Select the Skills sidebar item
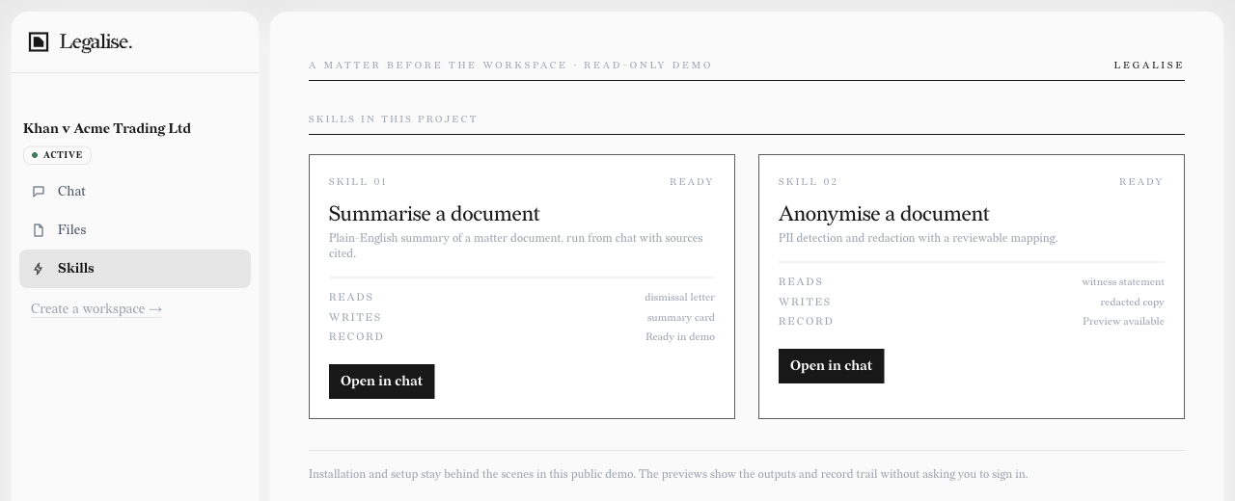The image size is (1235, 501). pyautogui.click(x=135, y=269)
